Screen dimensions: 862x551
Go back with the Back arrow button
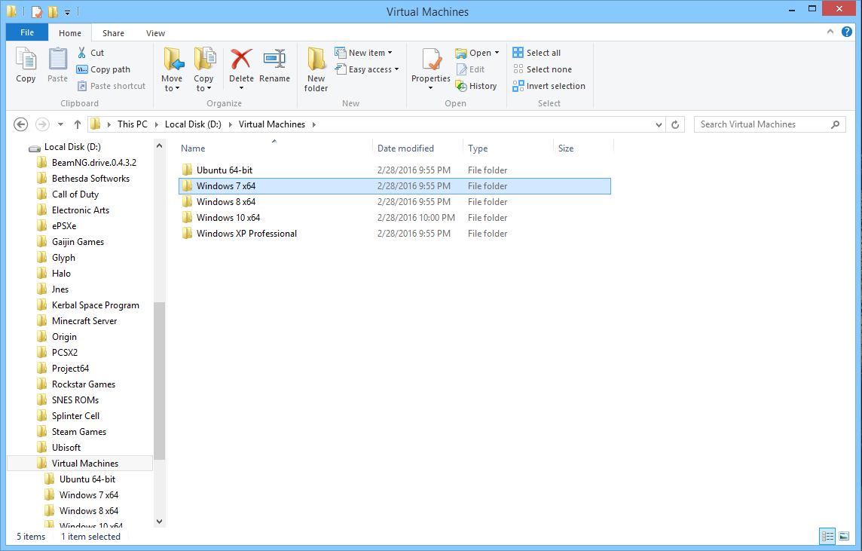pos(21,124)
